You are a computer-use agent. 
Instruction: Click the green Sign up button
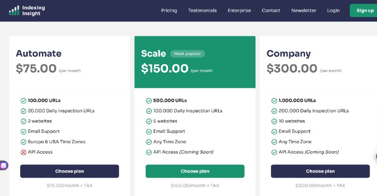(363, 10)
